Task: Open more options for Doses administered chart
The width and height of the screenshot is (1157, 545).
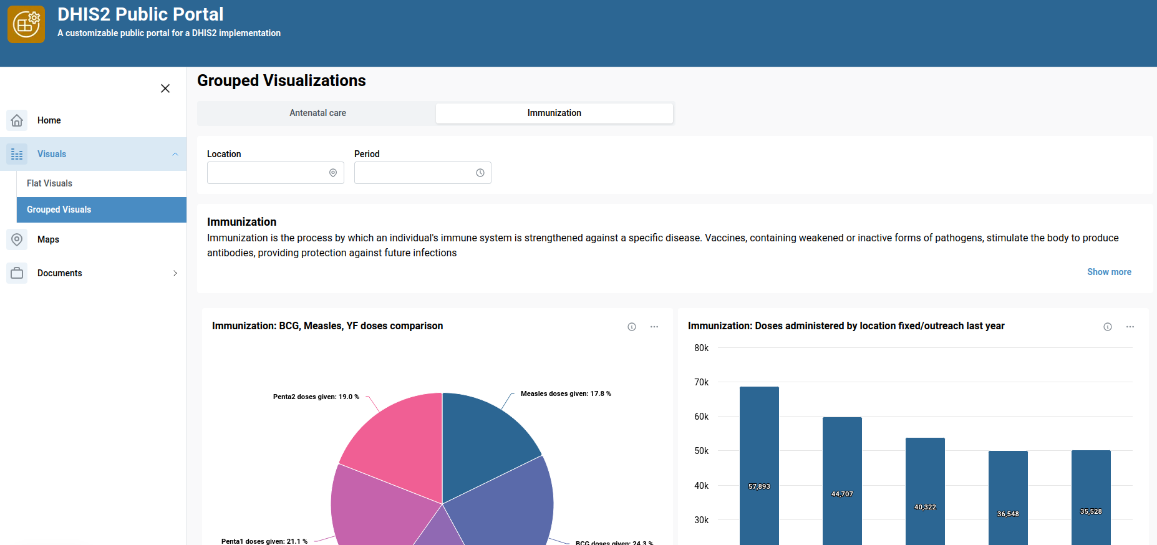Action: click(1130, 327)
